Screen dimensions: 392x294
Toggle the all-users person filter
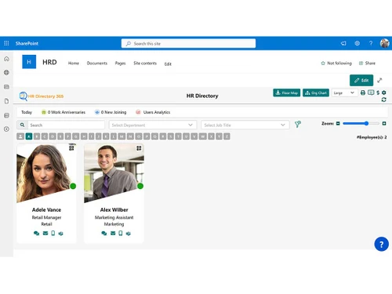(20, 136)
